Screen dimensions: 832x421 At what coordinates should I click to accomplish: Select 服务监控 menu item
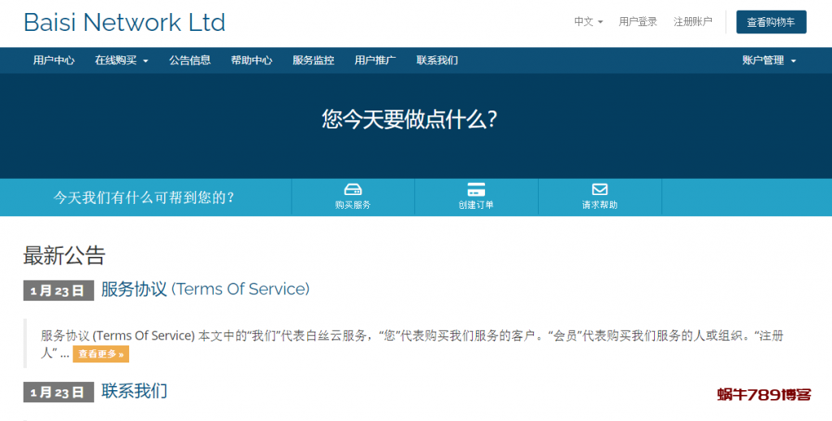tap(313, 60)
